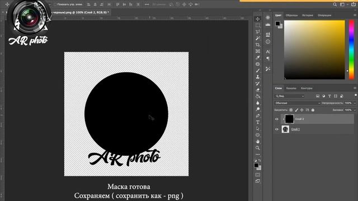Hide the Слой 2 layer

click(277, 119)
